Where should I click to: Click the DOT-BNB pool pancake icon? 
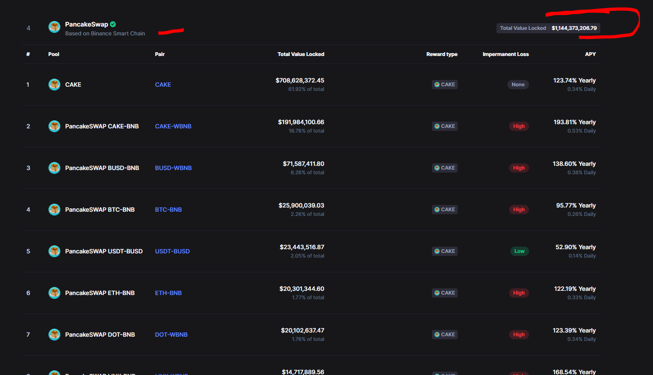54,335
